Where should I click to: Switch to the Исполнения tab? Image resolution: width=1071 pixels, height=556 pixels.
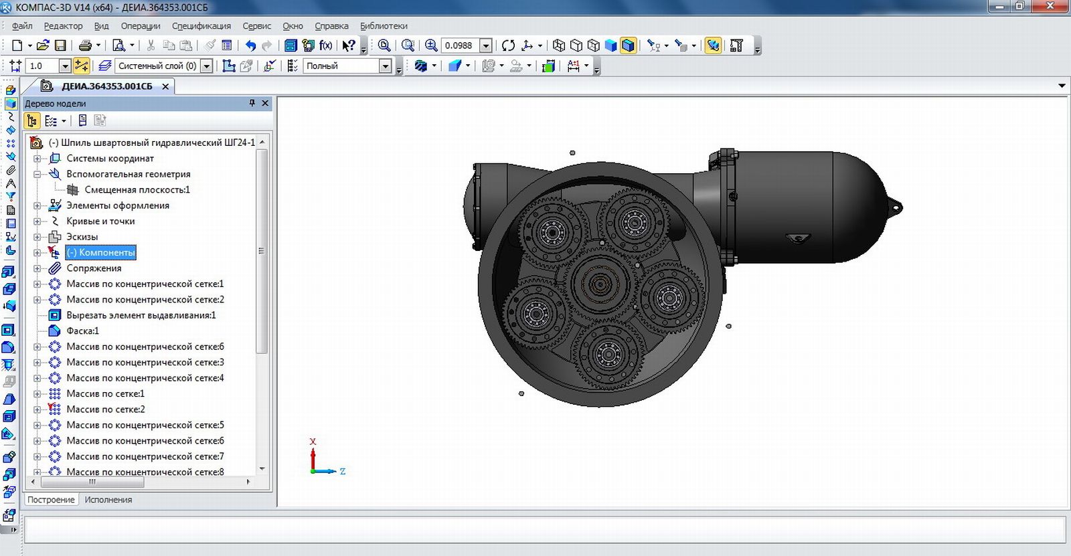[108, 500]
